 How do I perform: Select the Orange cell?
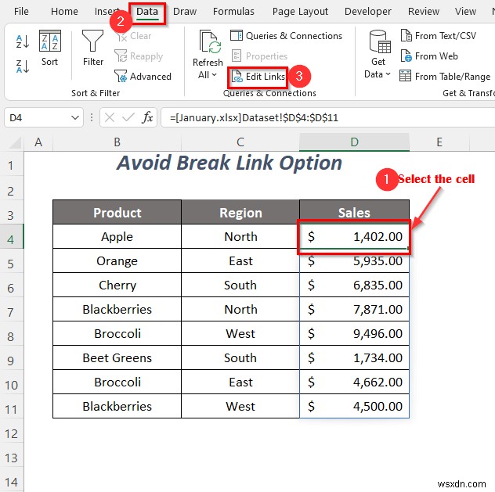point(117,260)
